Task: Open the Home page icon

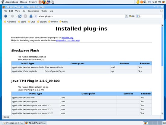Action: [x=31, y=16]
